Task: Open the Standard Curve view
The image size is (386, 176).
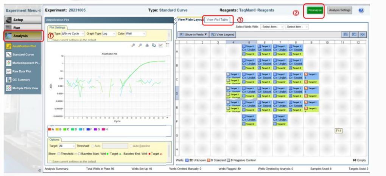Action: (x=23, y=54)
